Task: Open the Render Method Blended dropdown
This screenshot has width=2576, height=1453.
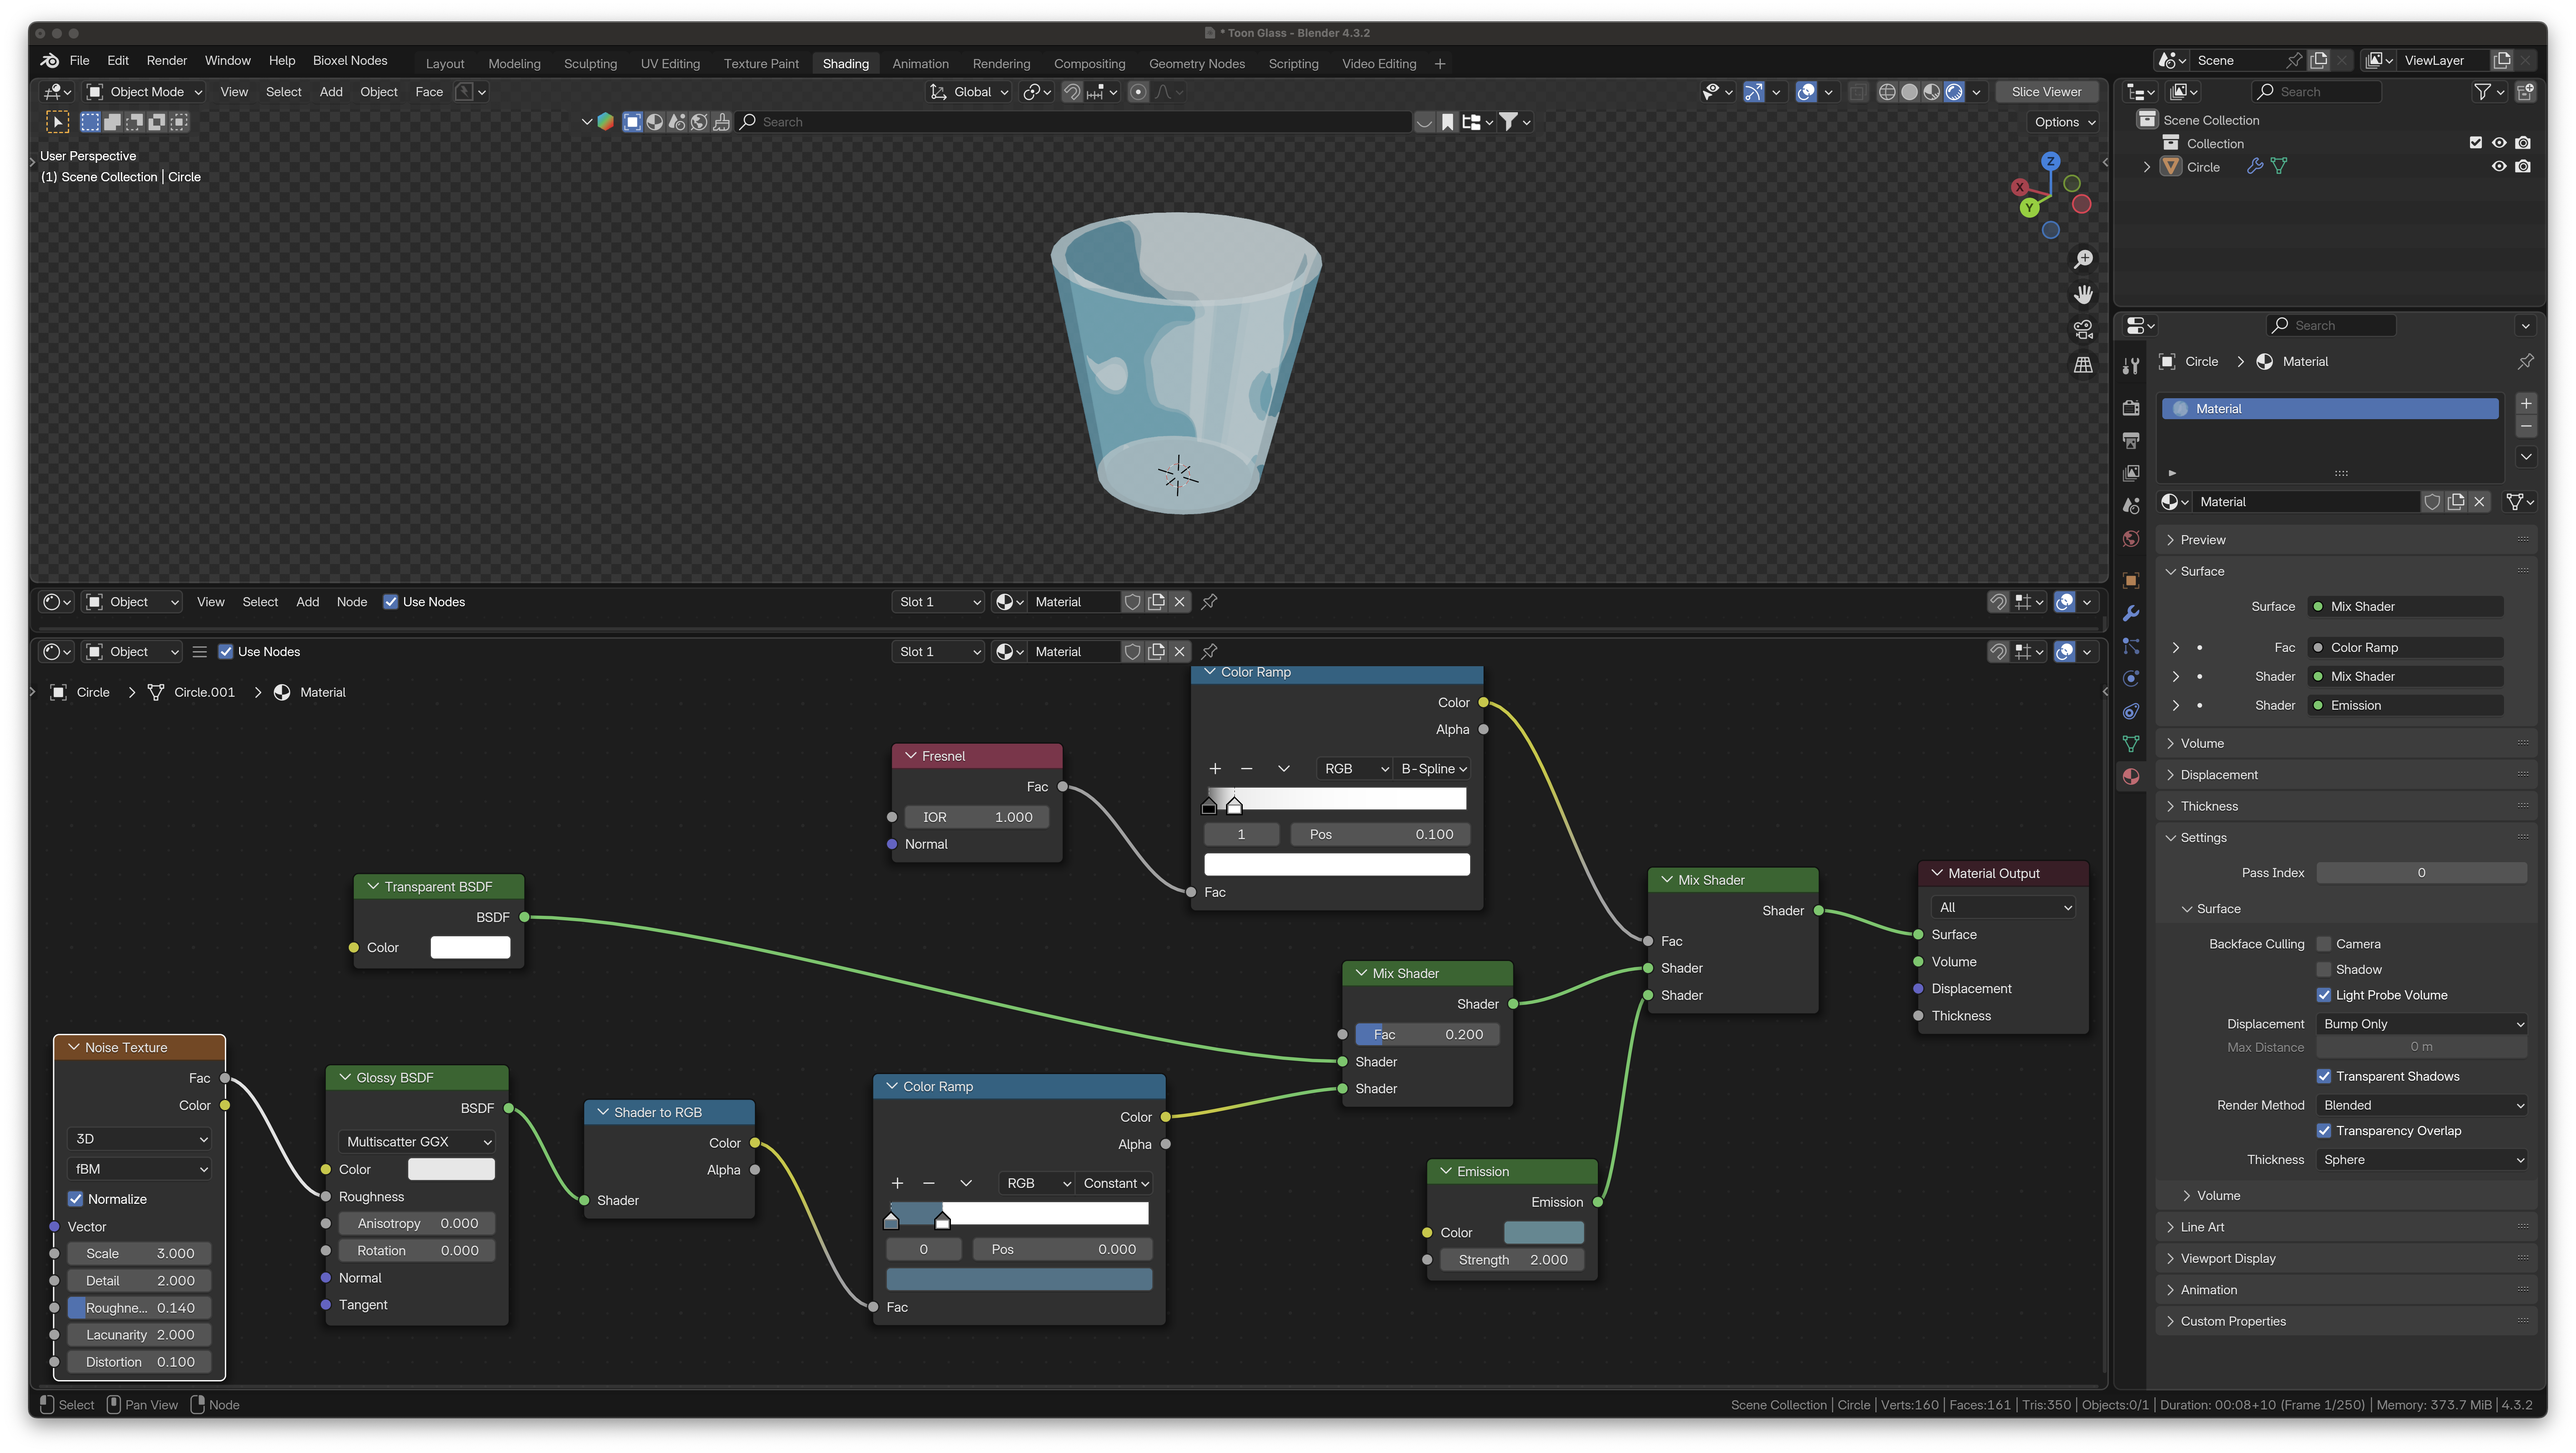Action: pyautogui.click(x=2422, y=1105)
